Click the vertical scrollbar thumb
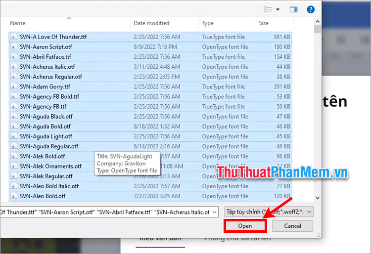371x254 pixels. (318, 29)
